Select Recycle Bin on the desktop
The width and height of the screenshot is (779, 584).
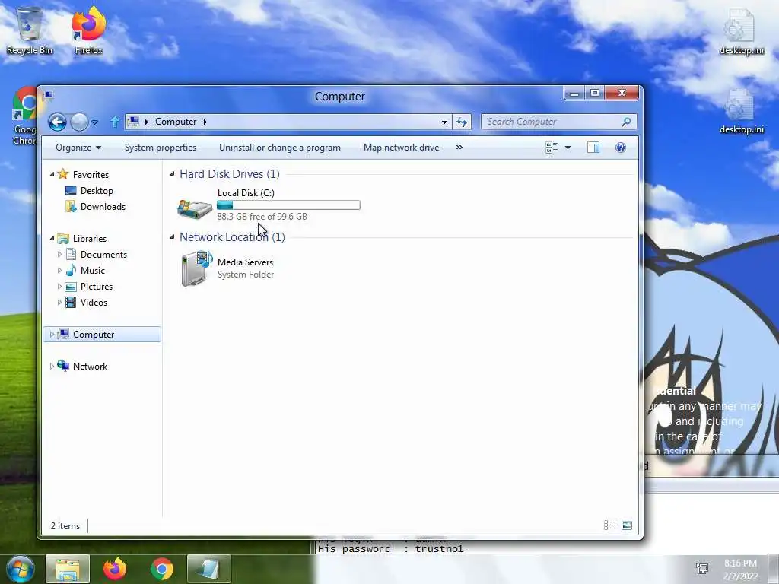coord(30,30)
